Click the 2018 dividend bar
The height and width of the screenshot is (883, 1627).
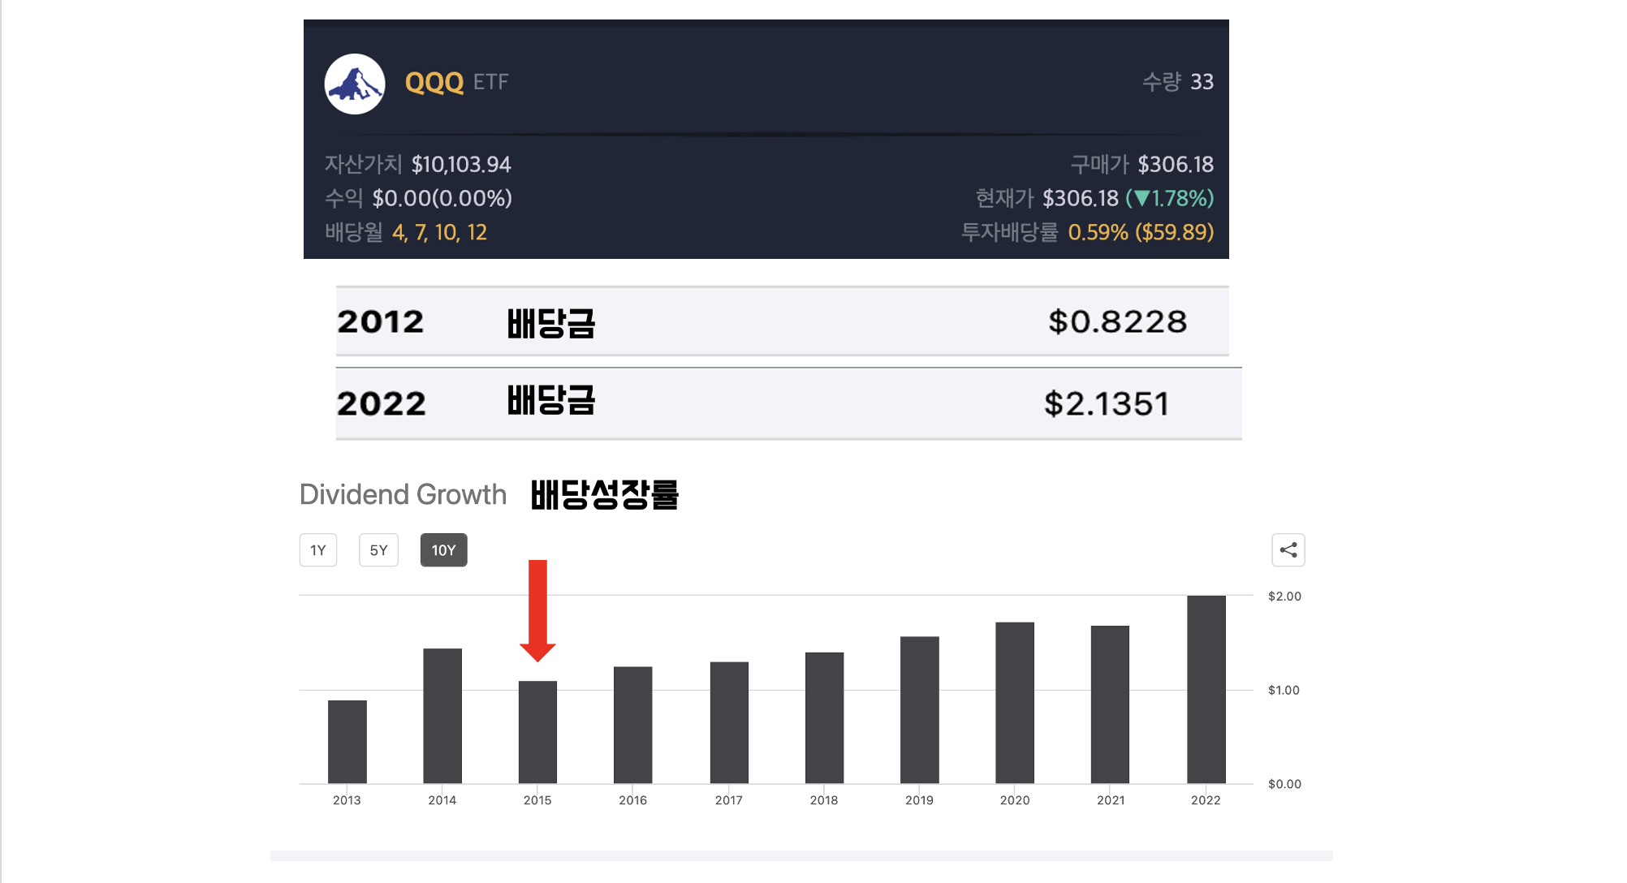click(x=824, y=717)
